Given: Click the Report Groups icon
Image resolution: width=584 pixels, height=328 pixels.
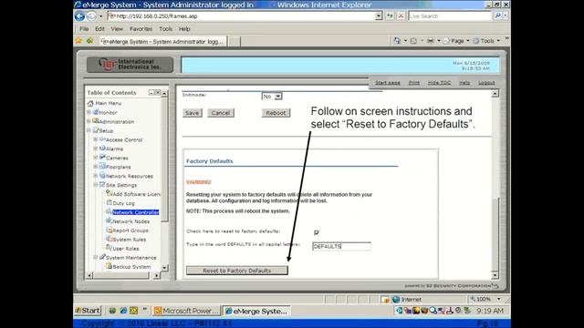Looking at the screenshot, I should click(109, 230).
